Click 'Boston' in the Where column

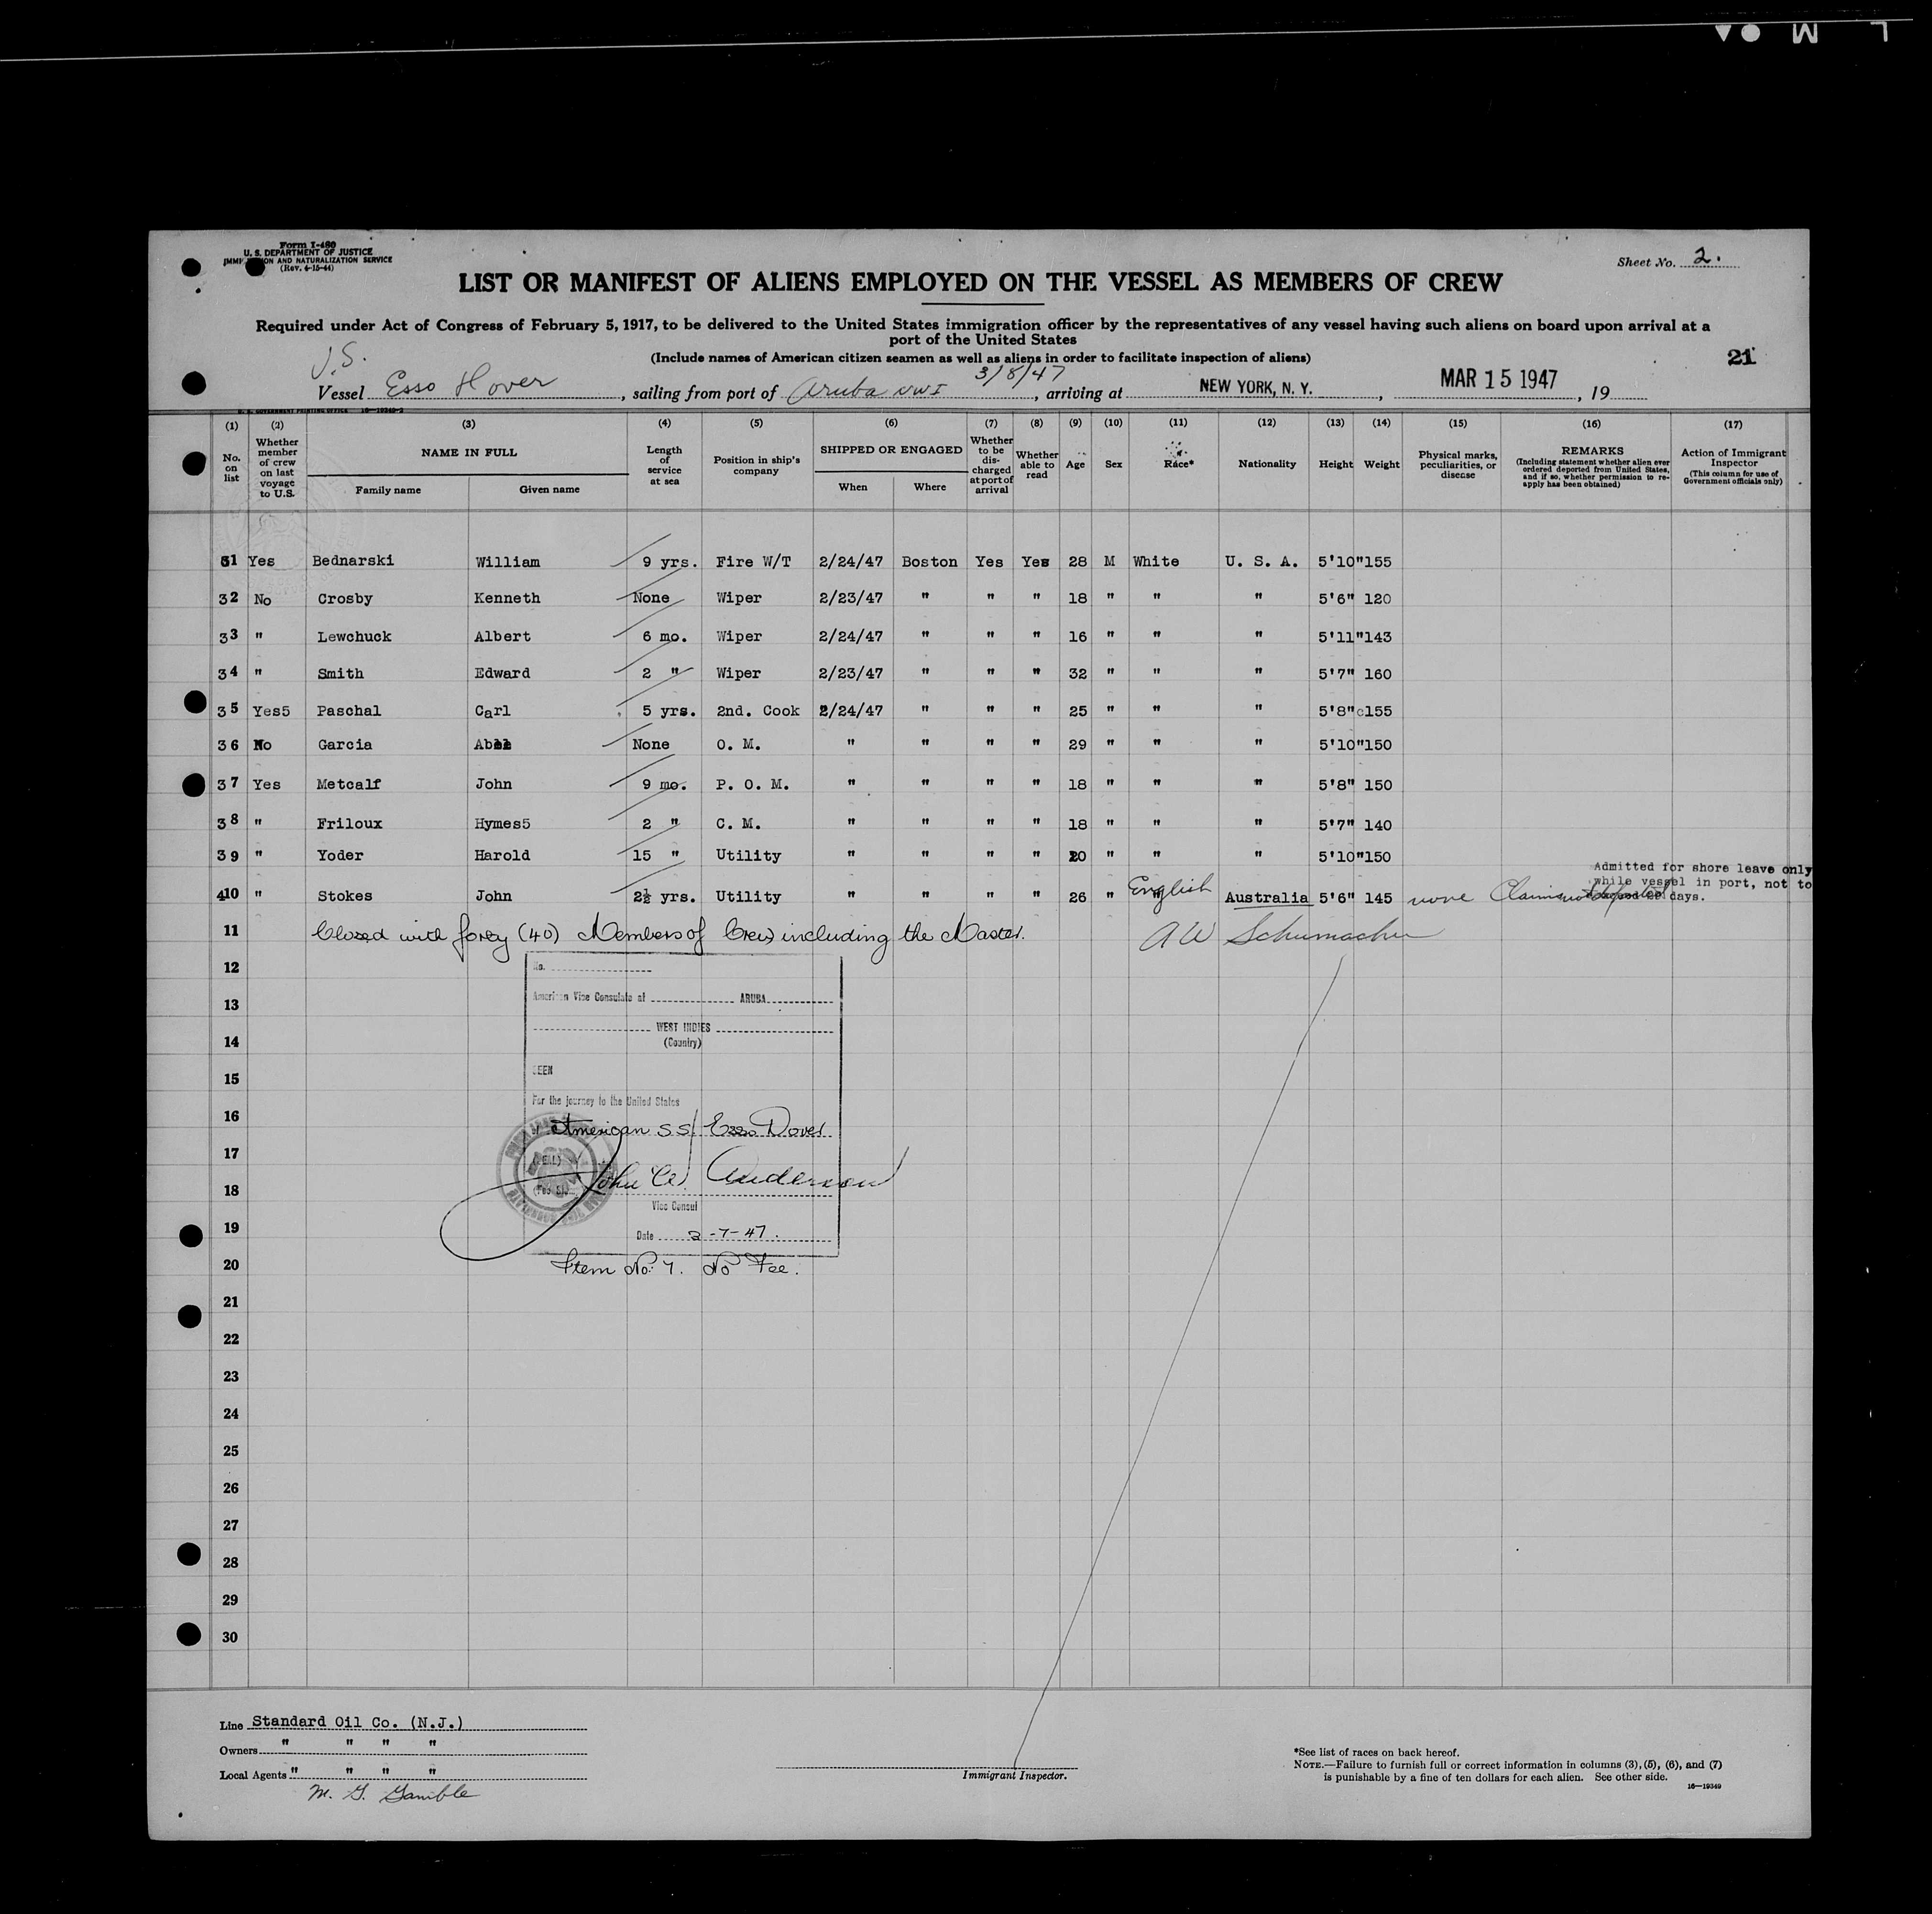[x=929, y=562]
